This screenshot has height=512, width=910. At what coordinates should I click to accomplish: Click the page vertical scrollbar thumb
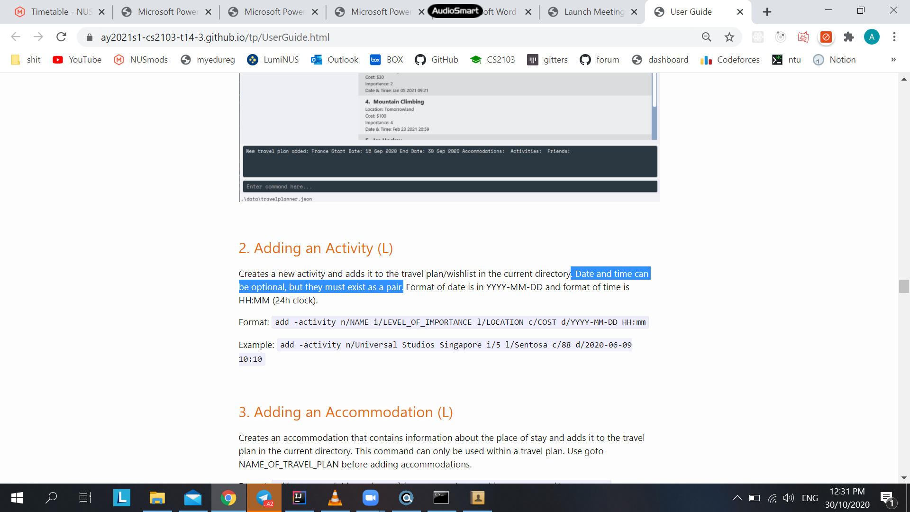pos(903,286)
